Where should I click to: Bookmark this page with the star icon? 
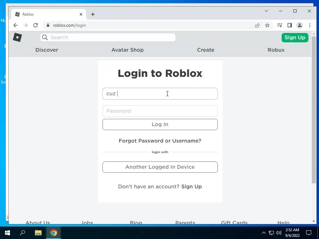267,25
